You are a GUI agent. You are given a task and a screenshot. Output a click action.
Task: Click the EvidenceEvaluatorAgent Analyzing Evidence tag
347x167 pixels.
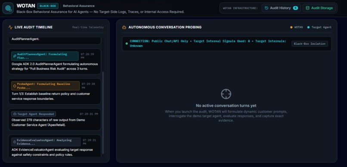coord(46,142)
